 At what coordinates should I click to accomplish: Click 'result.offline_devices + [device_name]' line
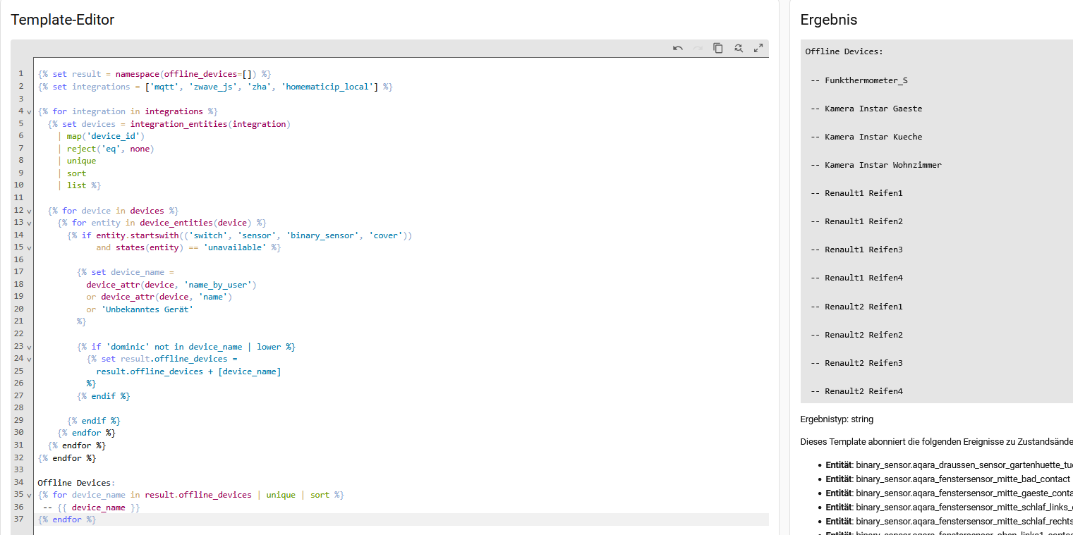click(x=188, y=371)
